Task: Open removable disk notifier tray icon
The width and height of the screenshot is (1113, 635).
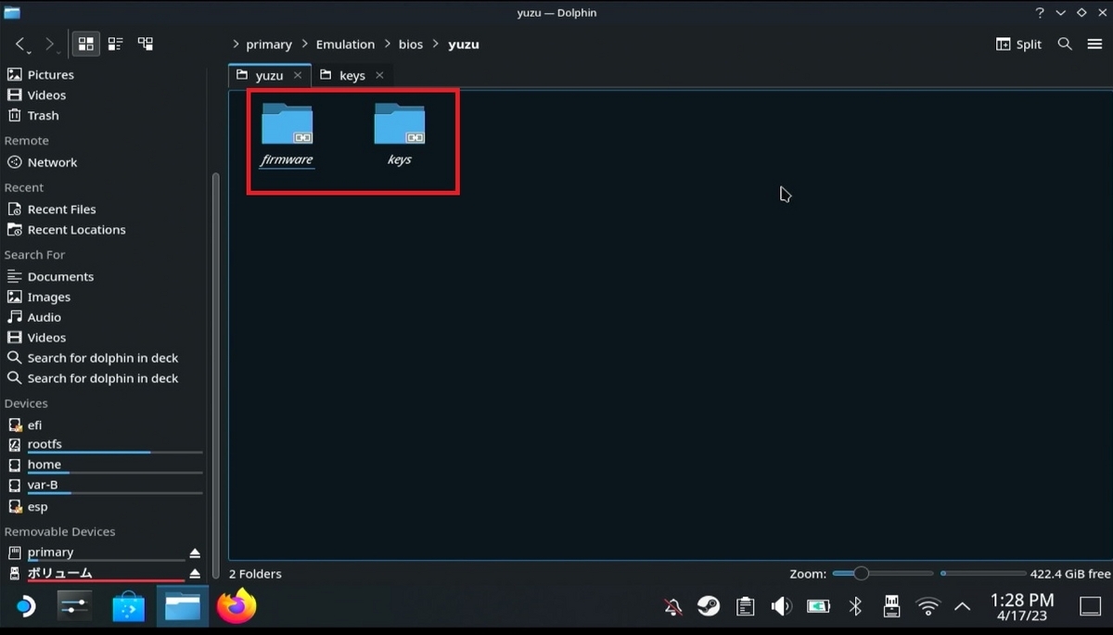Action: coord(891,607)
